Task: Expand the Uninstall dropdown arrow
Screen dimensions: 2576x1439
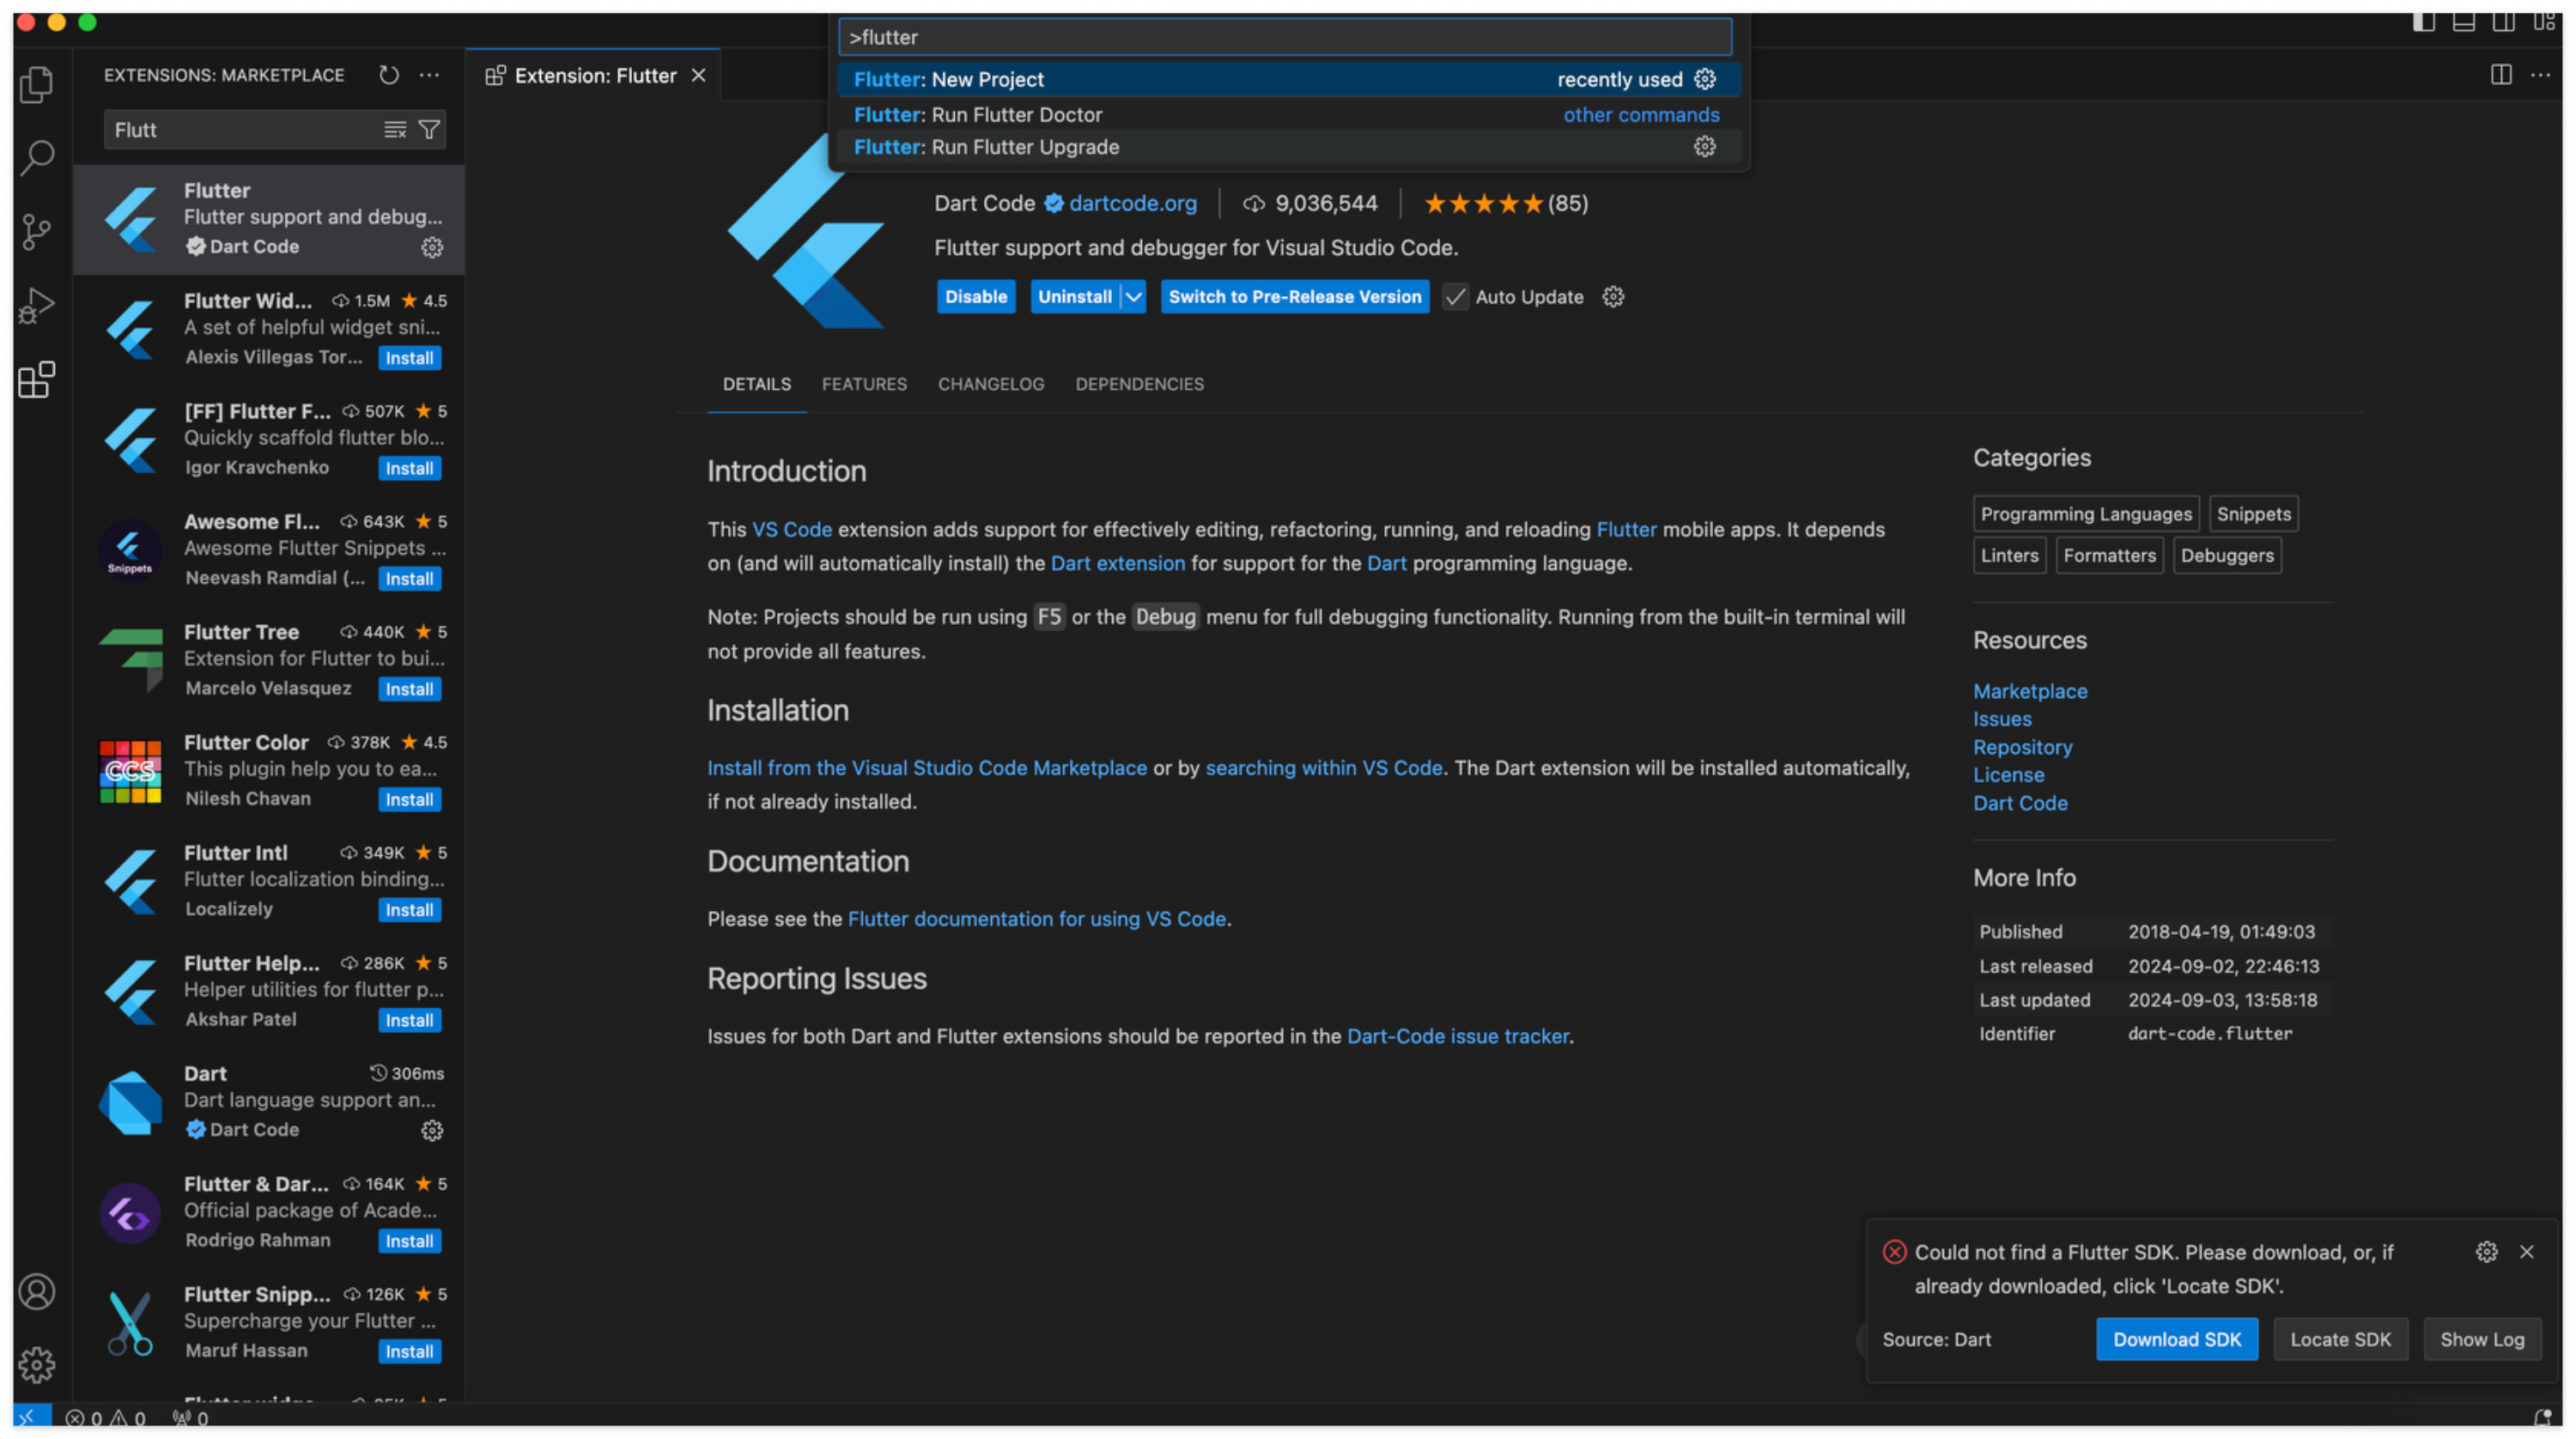Action: point(1134,297)
